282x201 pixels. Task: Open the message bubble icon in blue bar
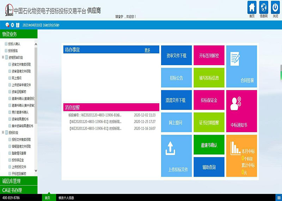(7, 25)
